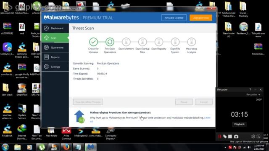The height and width of the screenshot is (151, 269).
Task: Click the Reports list icon in sidebar
Action: (46, 57)
